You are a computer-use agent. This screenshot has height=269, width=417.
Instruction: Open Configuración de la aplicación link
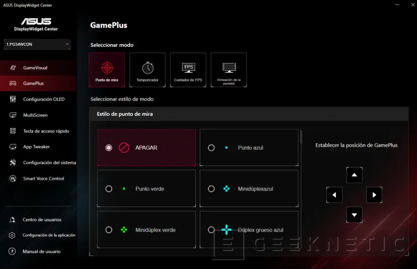(x=49, y=235)
